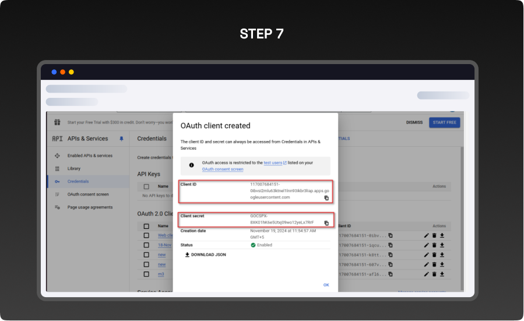Check the box next to 18-Nov client
This screenshot has width=524, height=321.
146,245
